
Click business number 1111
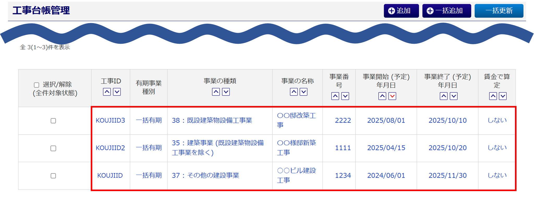(x=343, y=148)
